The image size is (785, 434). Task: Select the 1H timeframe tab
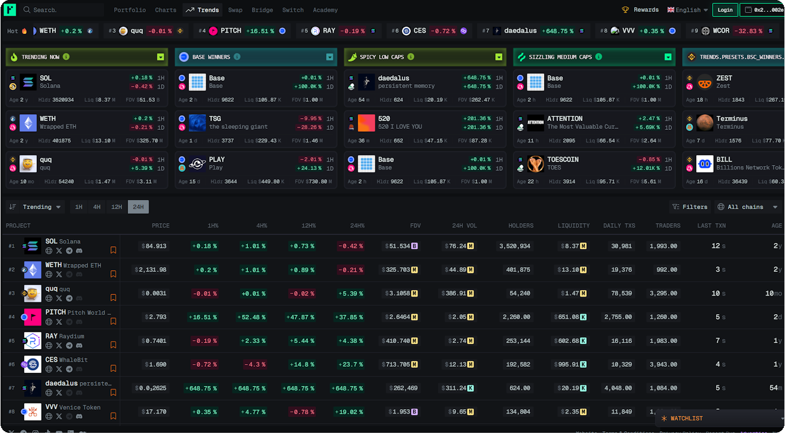coord(79,207)
